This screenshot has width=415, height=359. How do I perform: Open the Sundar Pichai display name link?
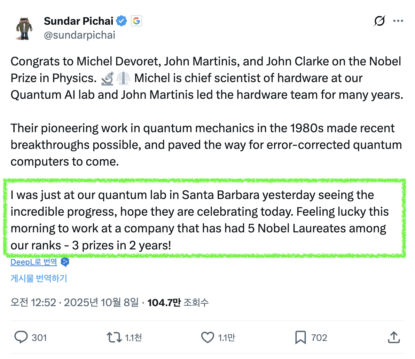click(x=79, y=21)
